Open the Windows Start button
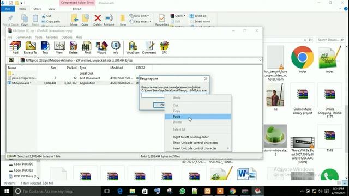The image size is (349, 196). (7, 191)
